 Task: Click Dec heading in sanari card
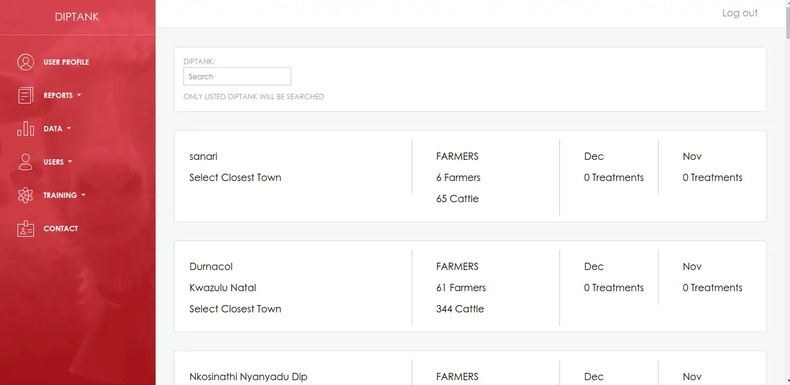(594, 156)
